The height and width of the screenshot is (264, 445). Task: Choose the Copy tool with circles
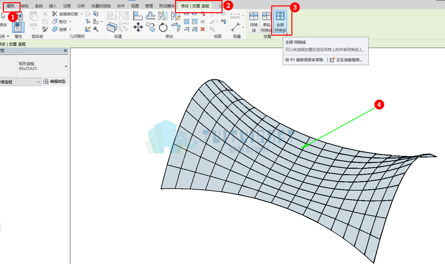click(150, 27)
